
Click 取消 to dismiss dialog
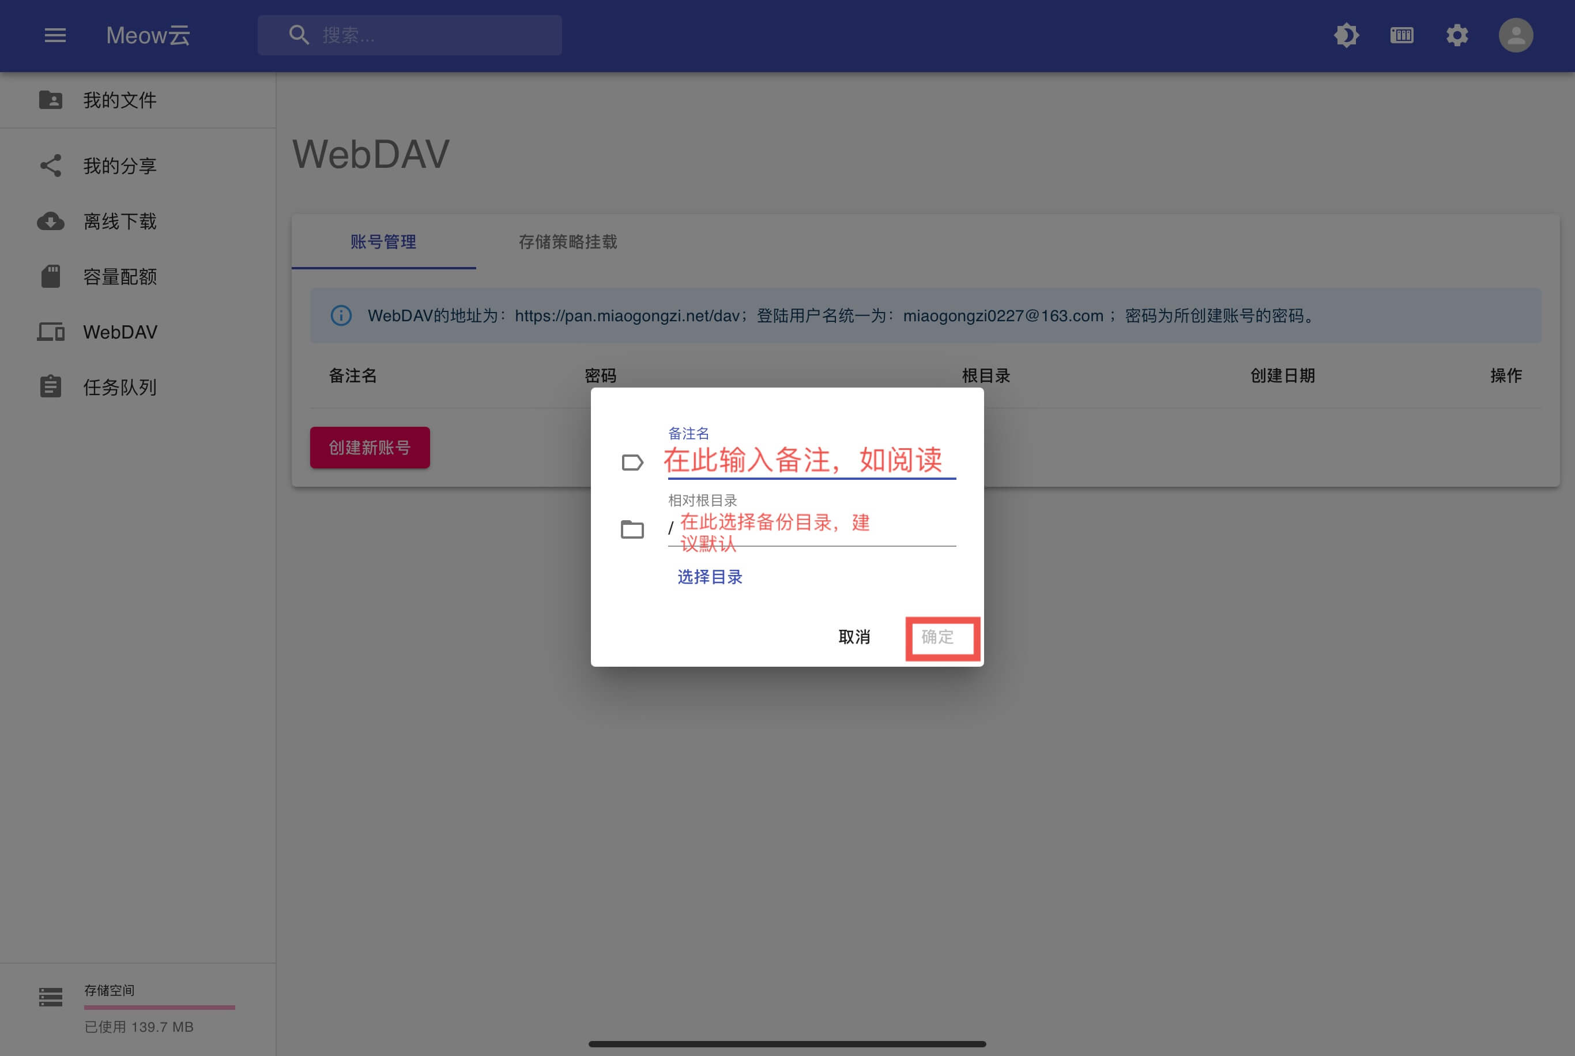(854, 637)
